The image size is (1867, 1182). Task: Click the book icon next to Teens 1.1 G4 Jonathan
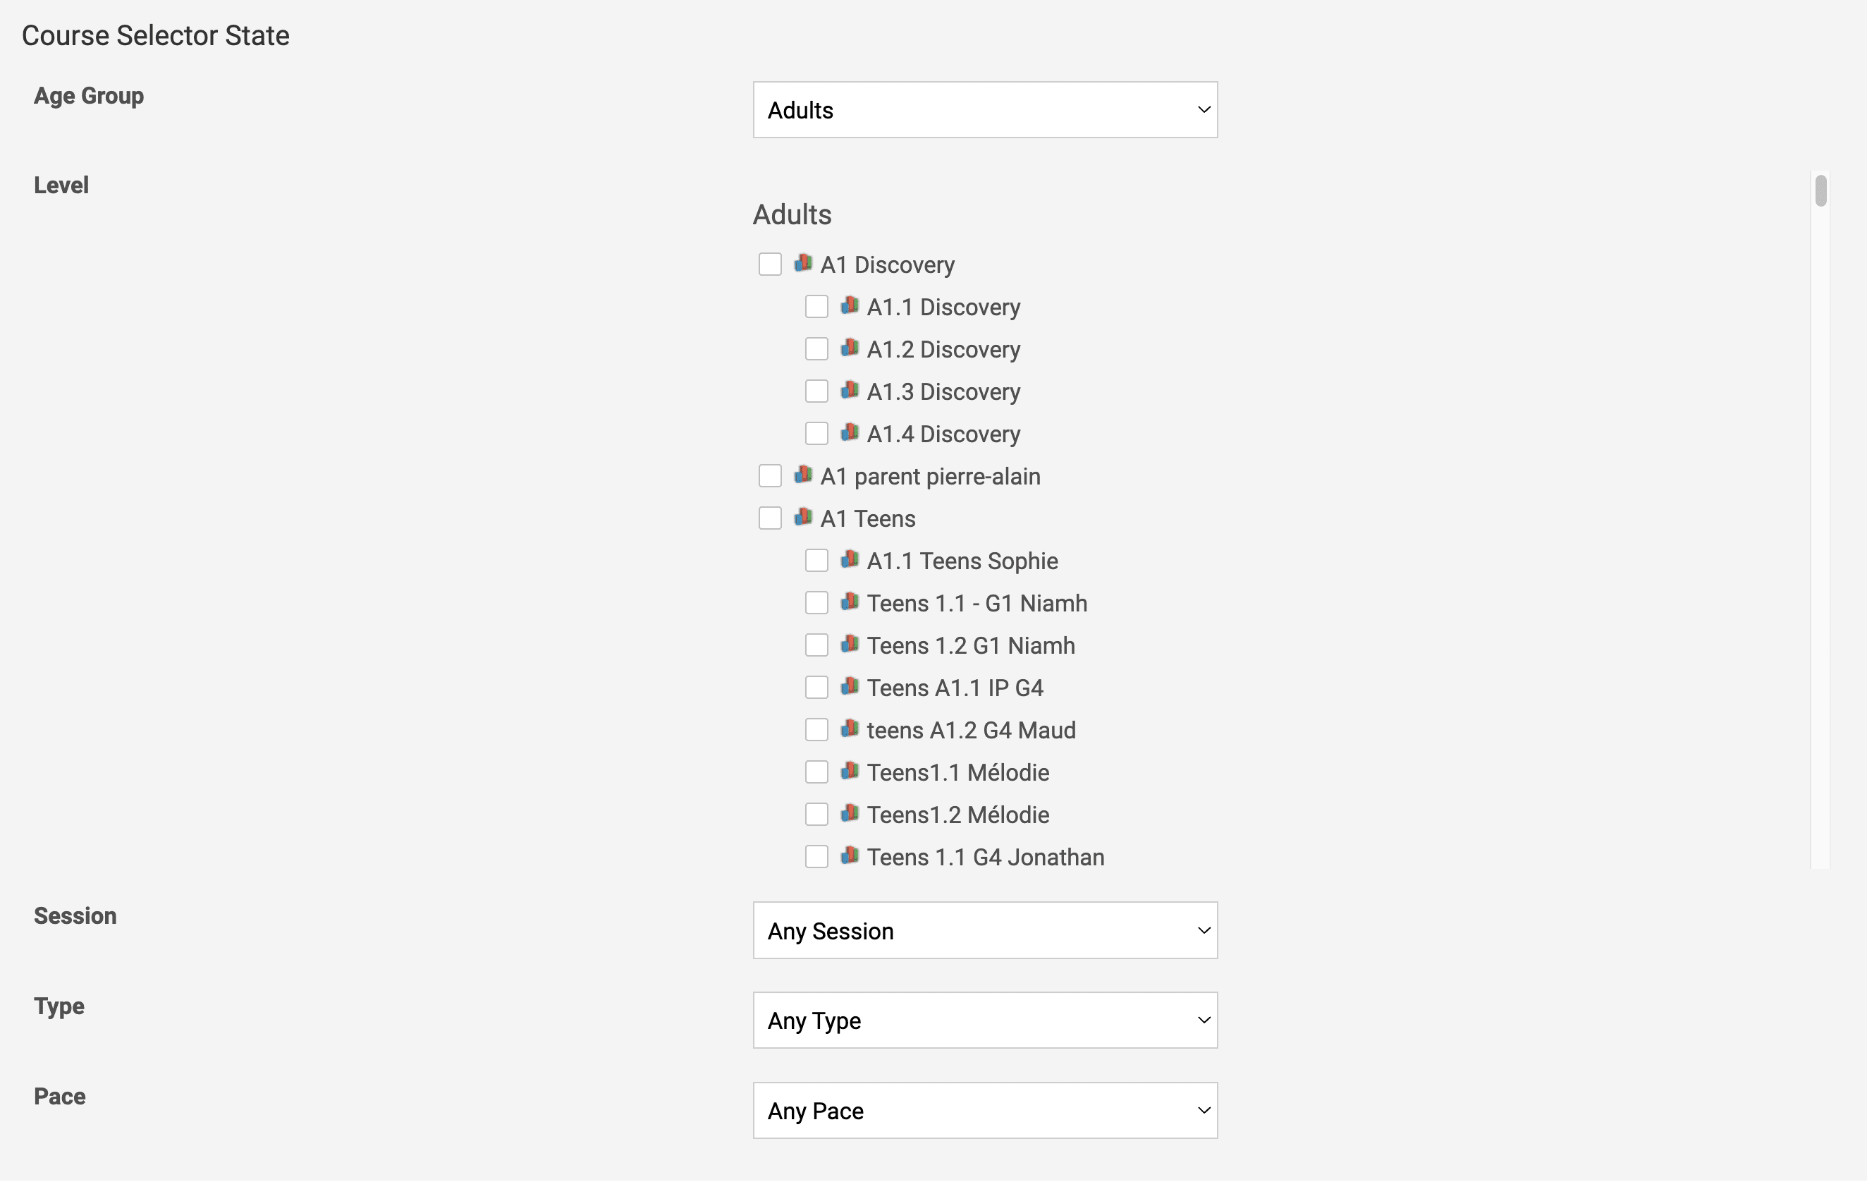click(850, 855)
